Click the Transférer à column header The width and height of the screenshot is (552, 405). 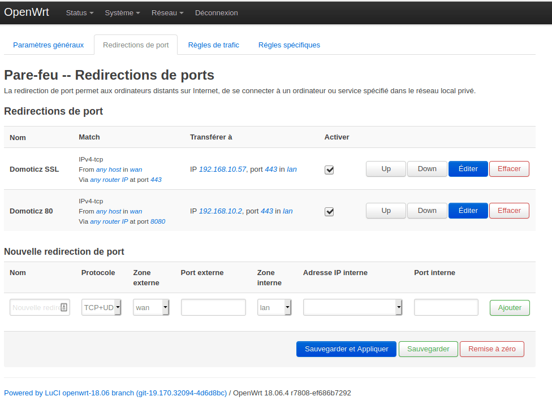(x=211, y=137)
